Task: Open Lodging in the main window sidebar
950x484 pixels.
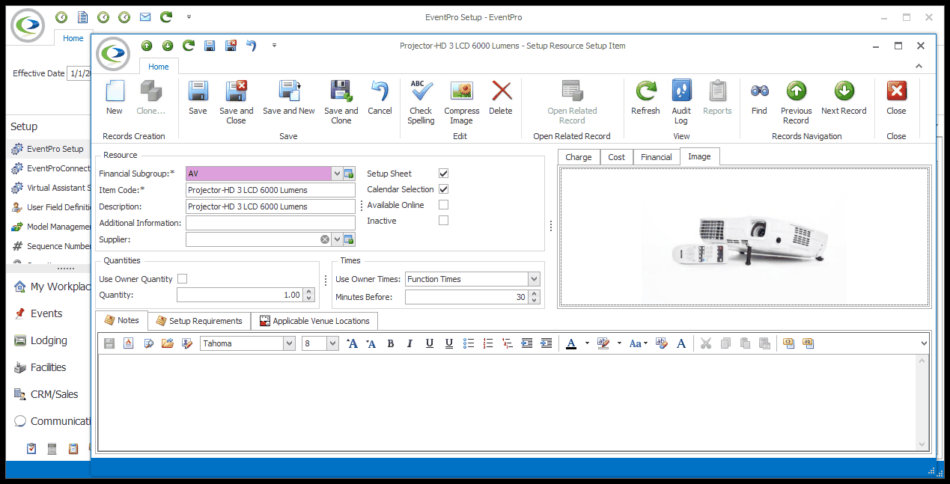Action: tap(49, 340)
